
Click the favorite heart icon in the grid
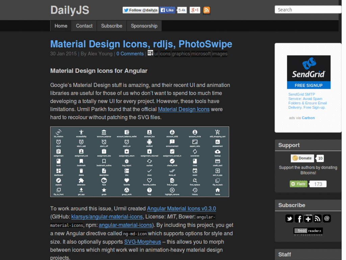click(x=127, y=180)
